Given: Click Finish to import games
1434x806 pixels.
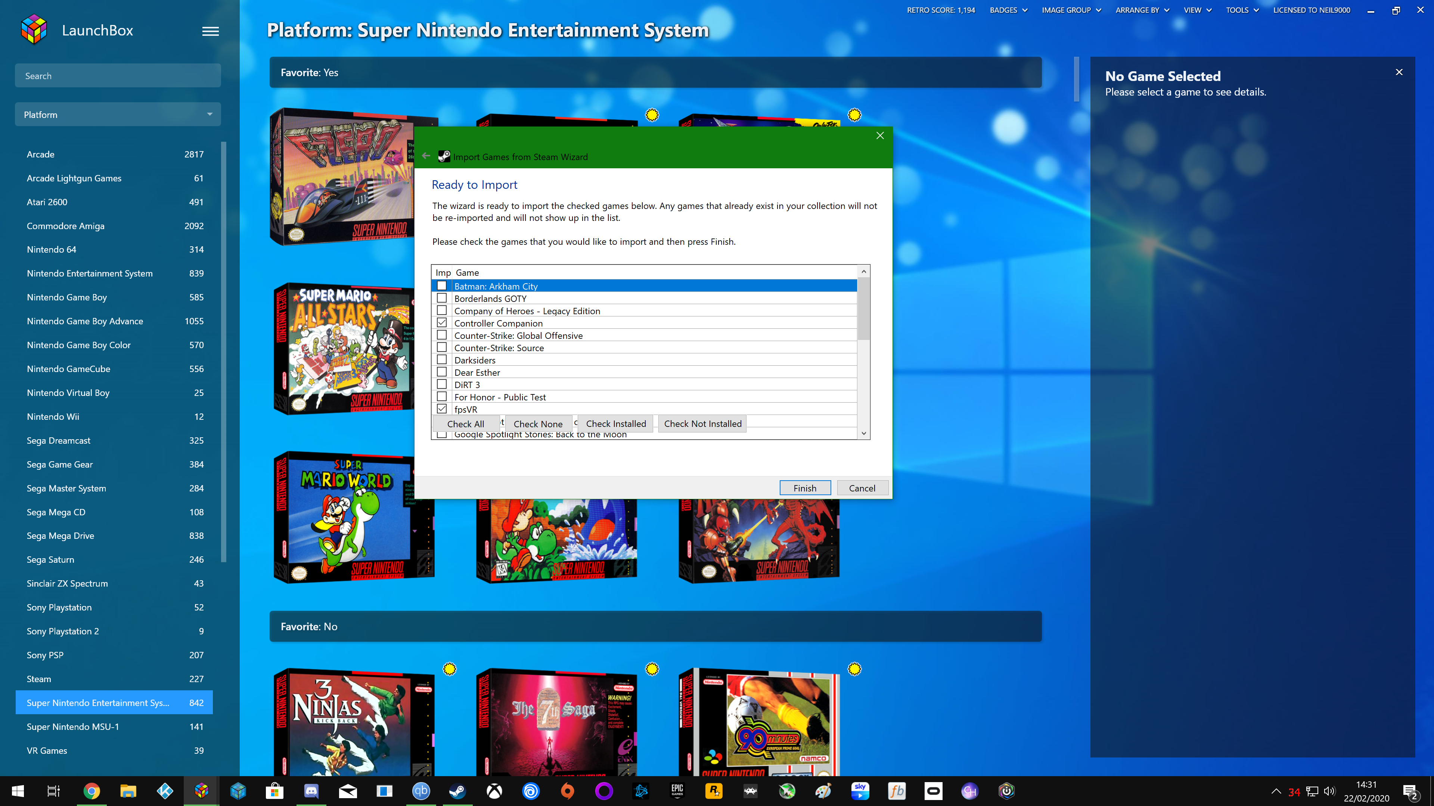Looking at the screenshot, I should [805, 488].
